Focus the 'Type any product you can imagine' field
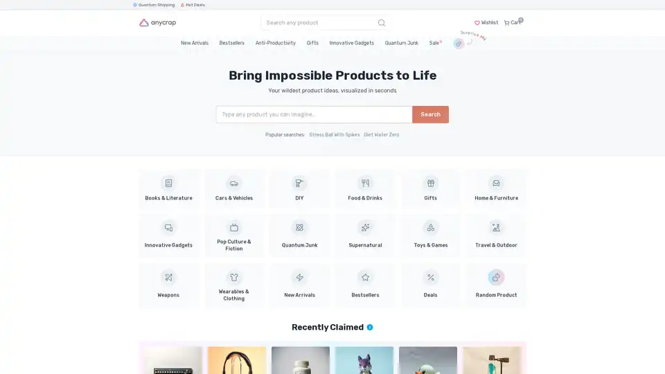The height and width of the screenshot is (374, 665). point(314,114)
